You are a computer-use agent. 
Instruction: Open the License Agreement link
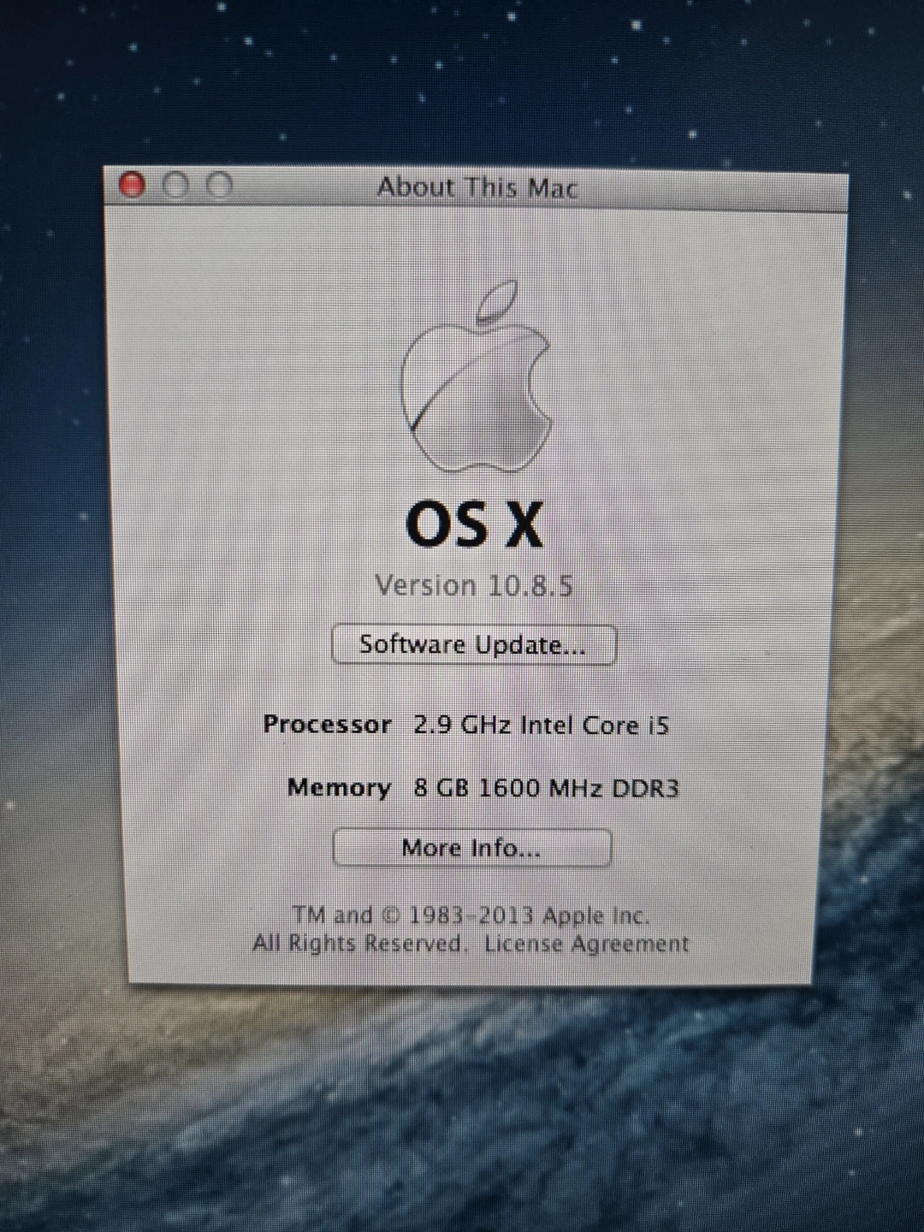(586, 944)
